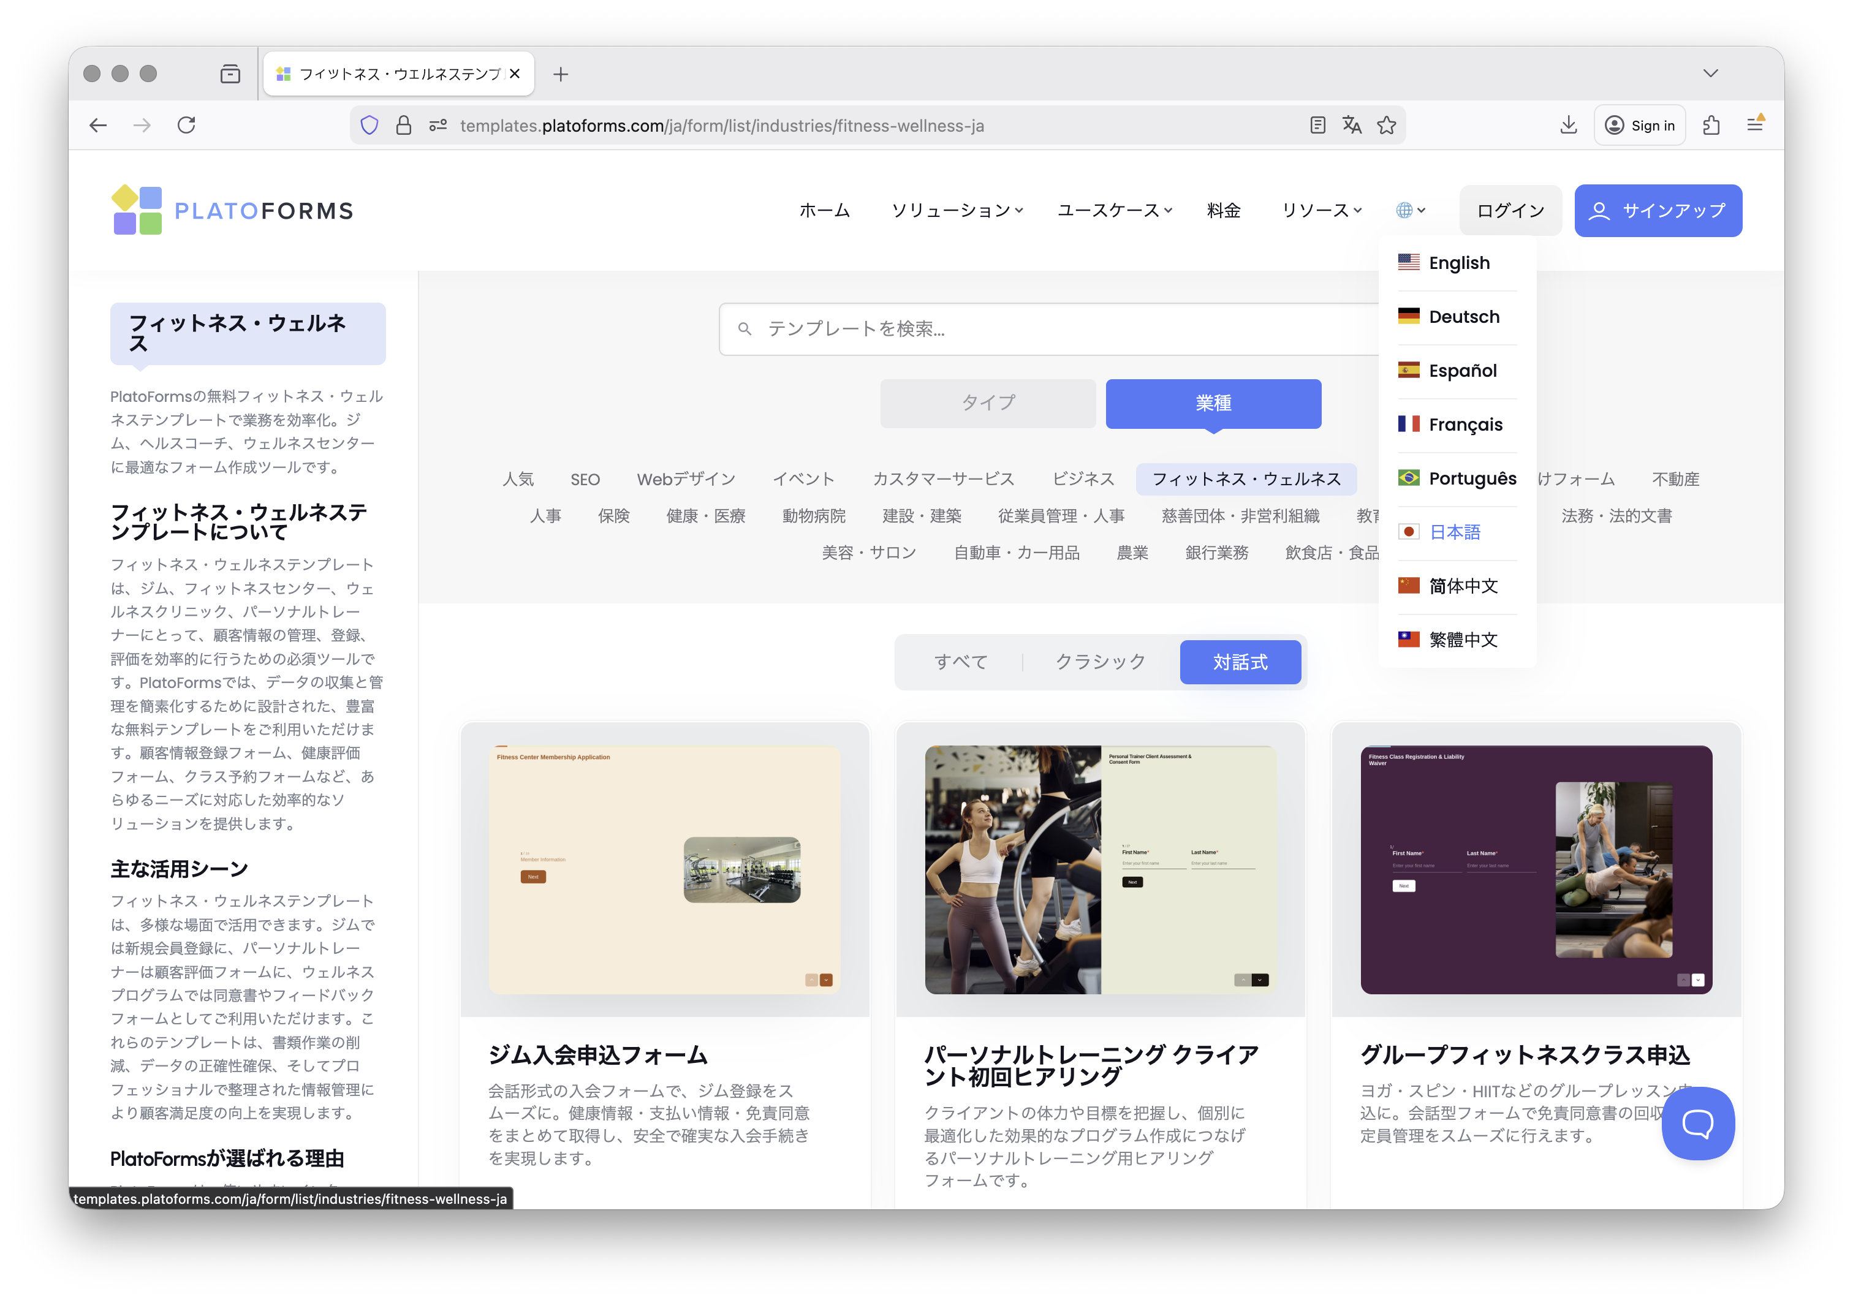The image size is (1853, 1300).
Task: Click the サインアップ button
Action: coord(1658,211)
